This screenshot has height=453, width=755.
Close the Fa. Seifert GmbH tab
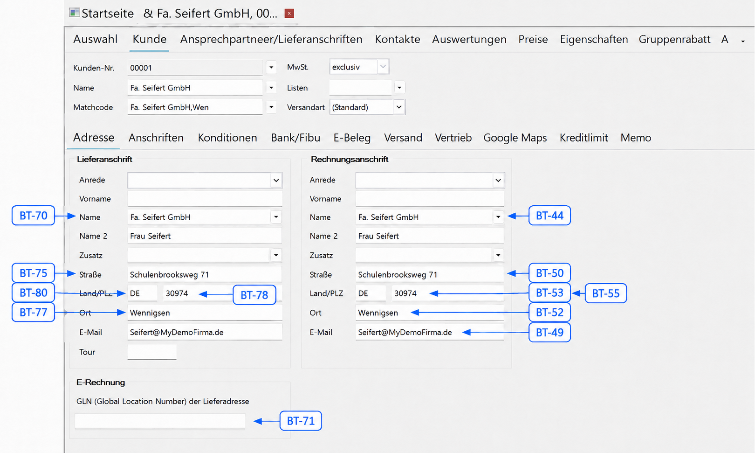tap(289, 14)
